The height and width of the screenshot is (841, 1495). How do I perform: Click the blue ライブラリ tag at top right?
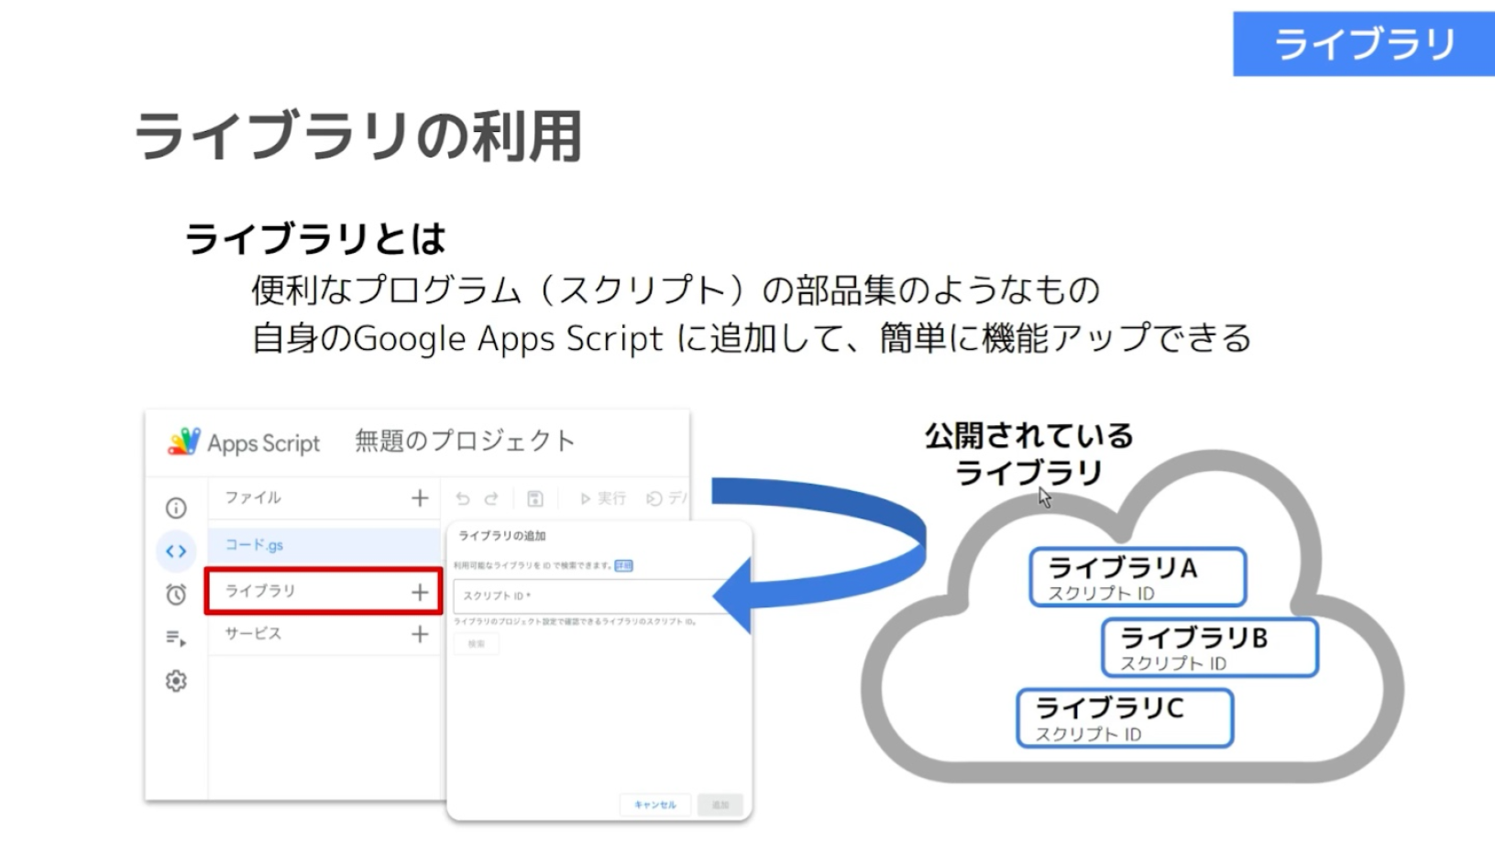click(x=1364, y=43)
